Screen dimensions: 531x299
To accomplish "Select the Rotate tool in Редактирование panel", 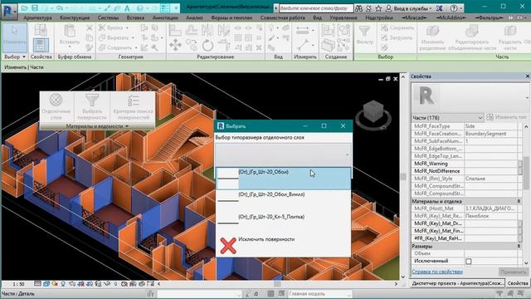I will point(207,45).
